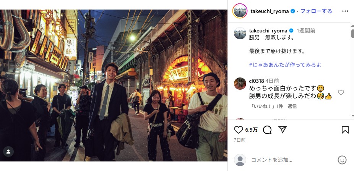Open takeuchi_ryoma username in header
The height and width of the screenshot is (171, 354).
click(x=270, y=11)
